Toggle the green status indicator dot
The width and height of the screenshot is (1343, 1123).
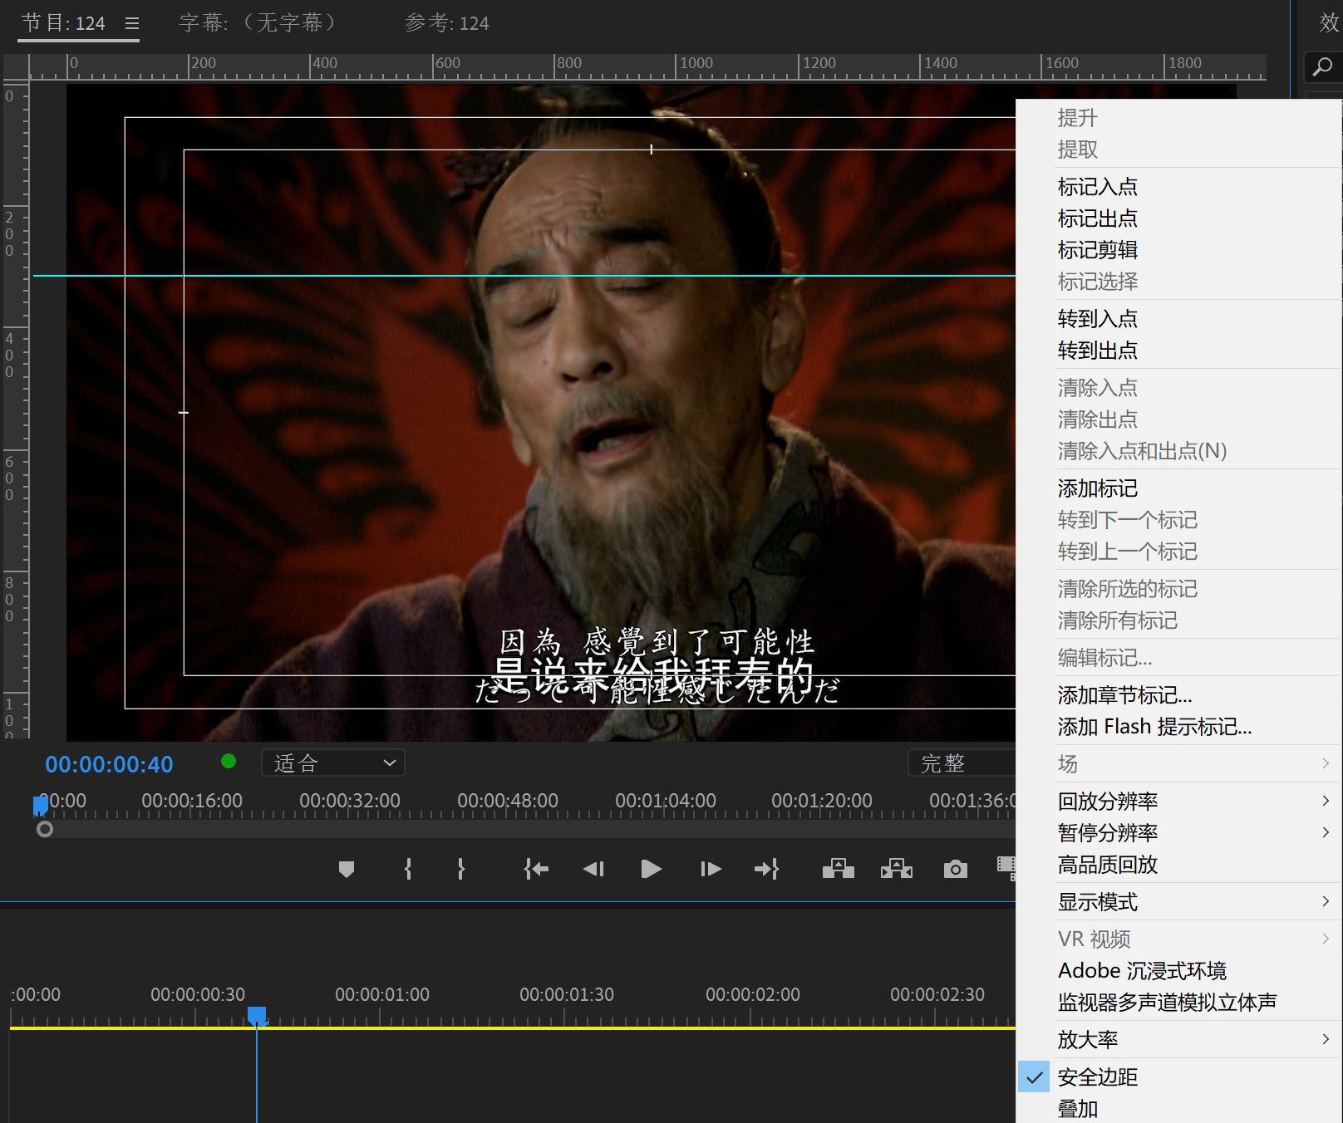(229, 761)
